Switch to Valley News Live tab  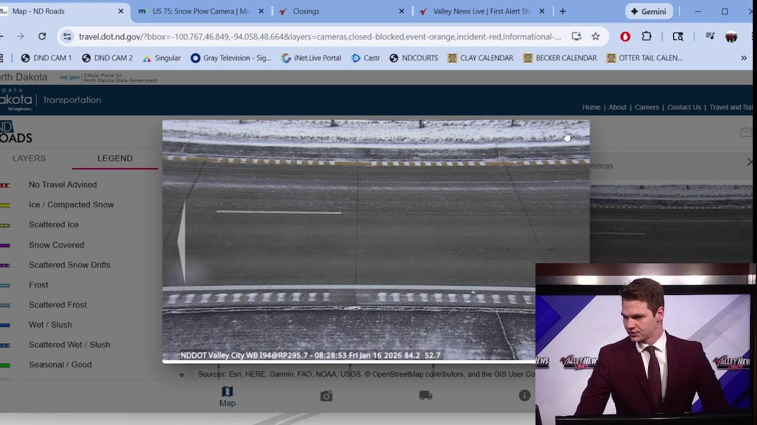[480, 11]
